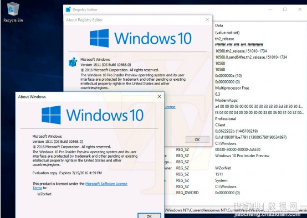Viewport: 307px width, 218px height.
Task: Click 'Version 1511 (OS Build 10568.0)' in About Windows
Action: tap(58, 142)
